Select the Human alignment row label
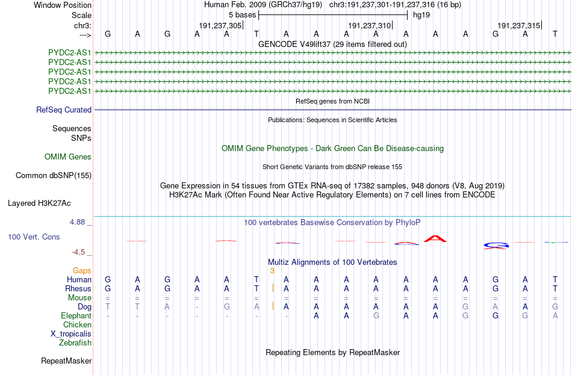572x375 pixels. pos(79,280)
